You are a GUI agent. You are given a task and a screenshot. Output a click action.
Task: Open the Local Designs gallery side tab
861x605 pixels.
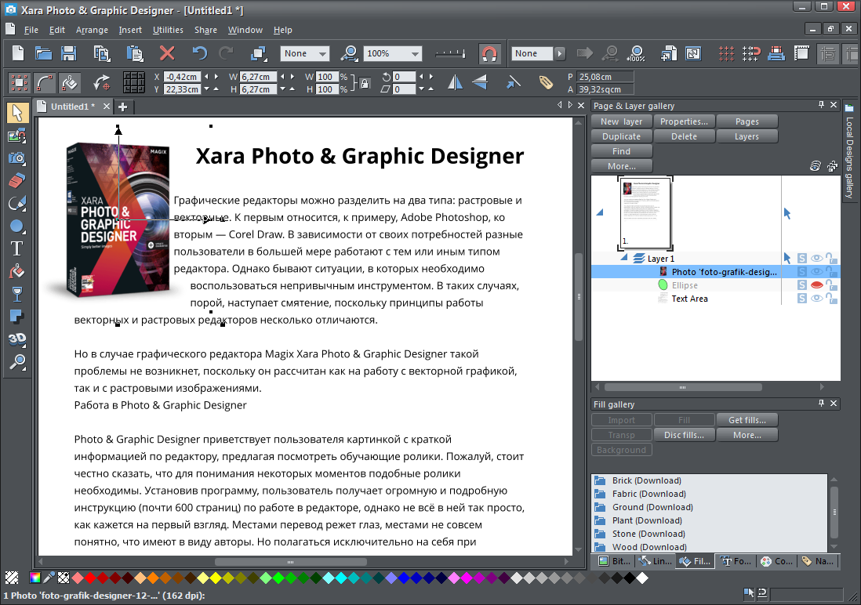[849, 151]
